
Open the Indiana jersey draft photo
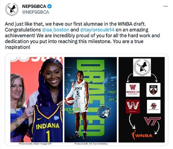coord(36,100)
